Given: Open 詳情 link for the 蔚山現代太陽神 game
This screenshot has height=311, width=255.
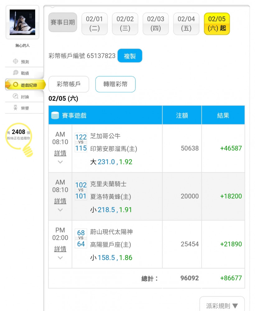Looking at the screenshot, I should click(60, 249).
